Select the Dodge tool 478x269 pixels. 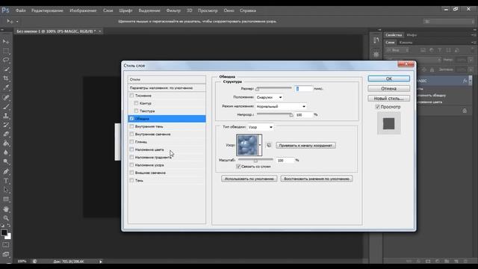click(6, 161)
